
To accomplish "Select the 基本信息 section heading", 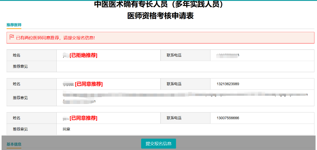I will pyautogui.click(x=14, y=144).
